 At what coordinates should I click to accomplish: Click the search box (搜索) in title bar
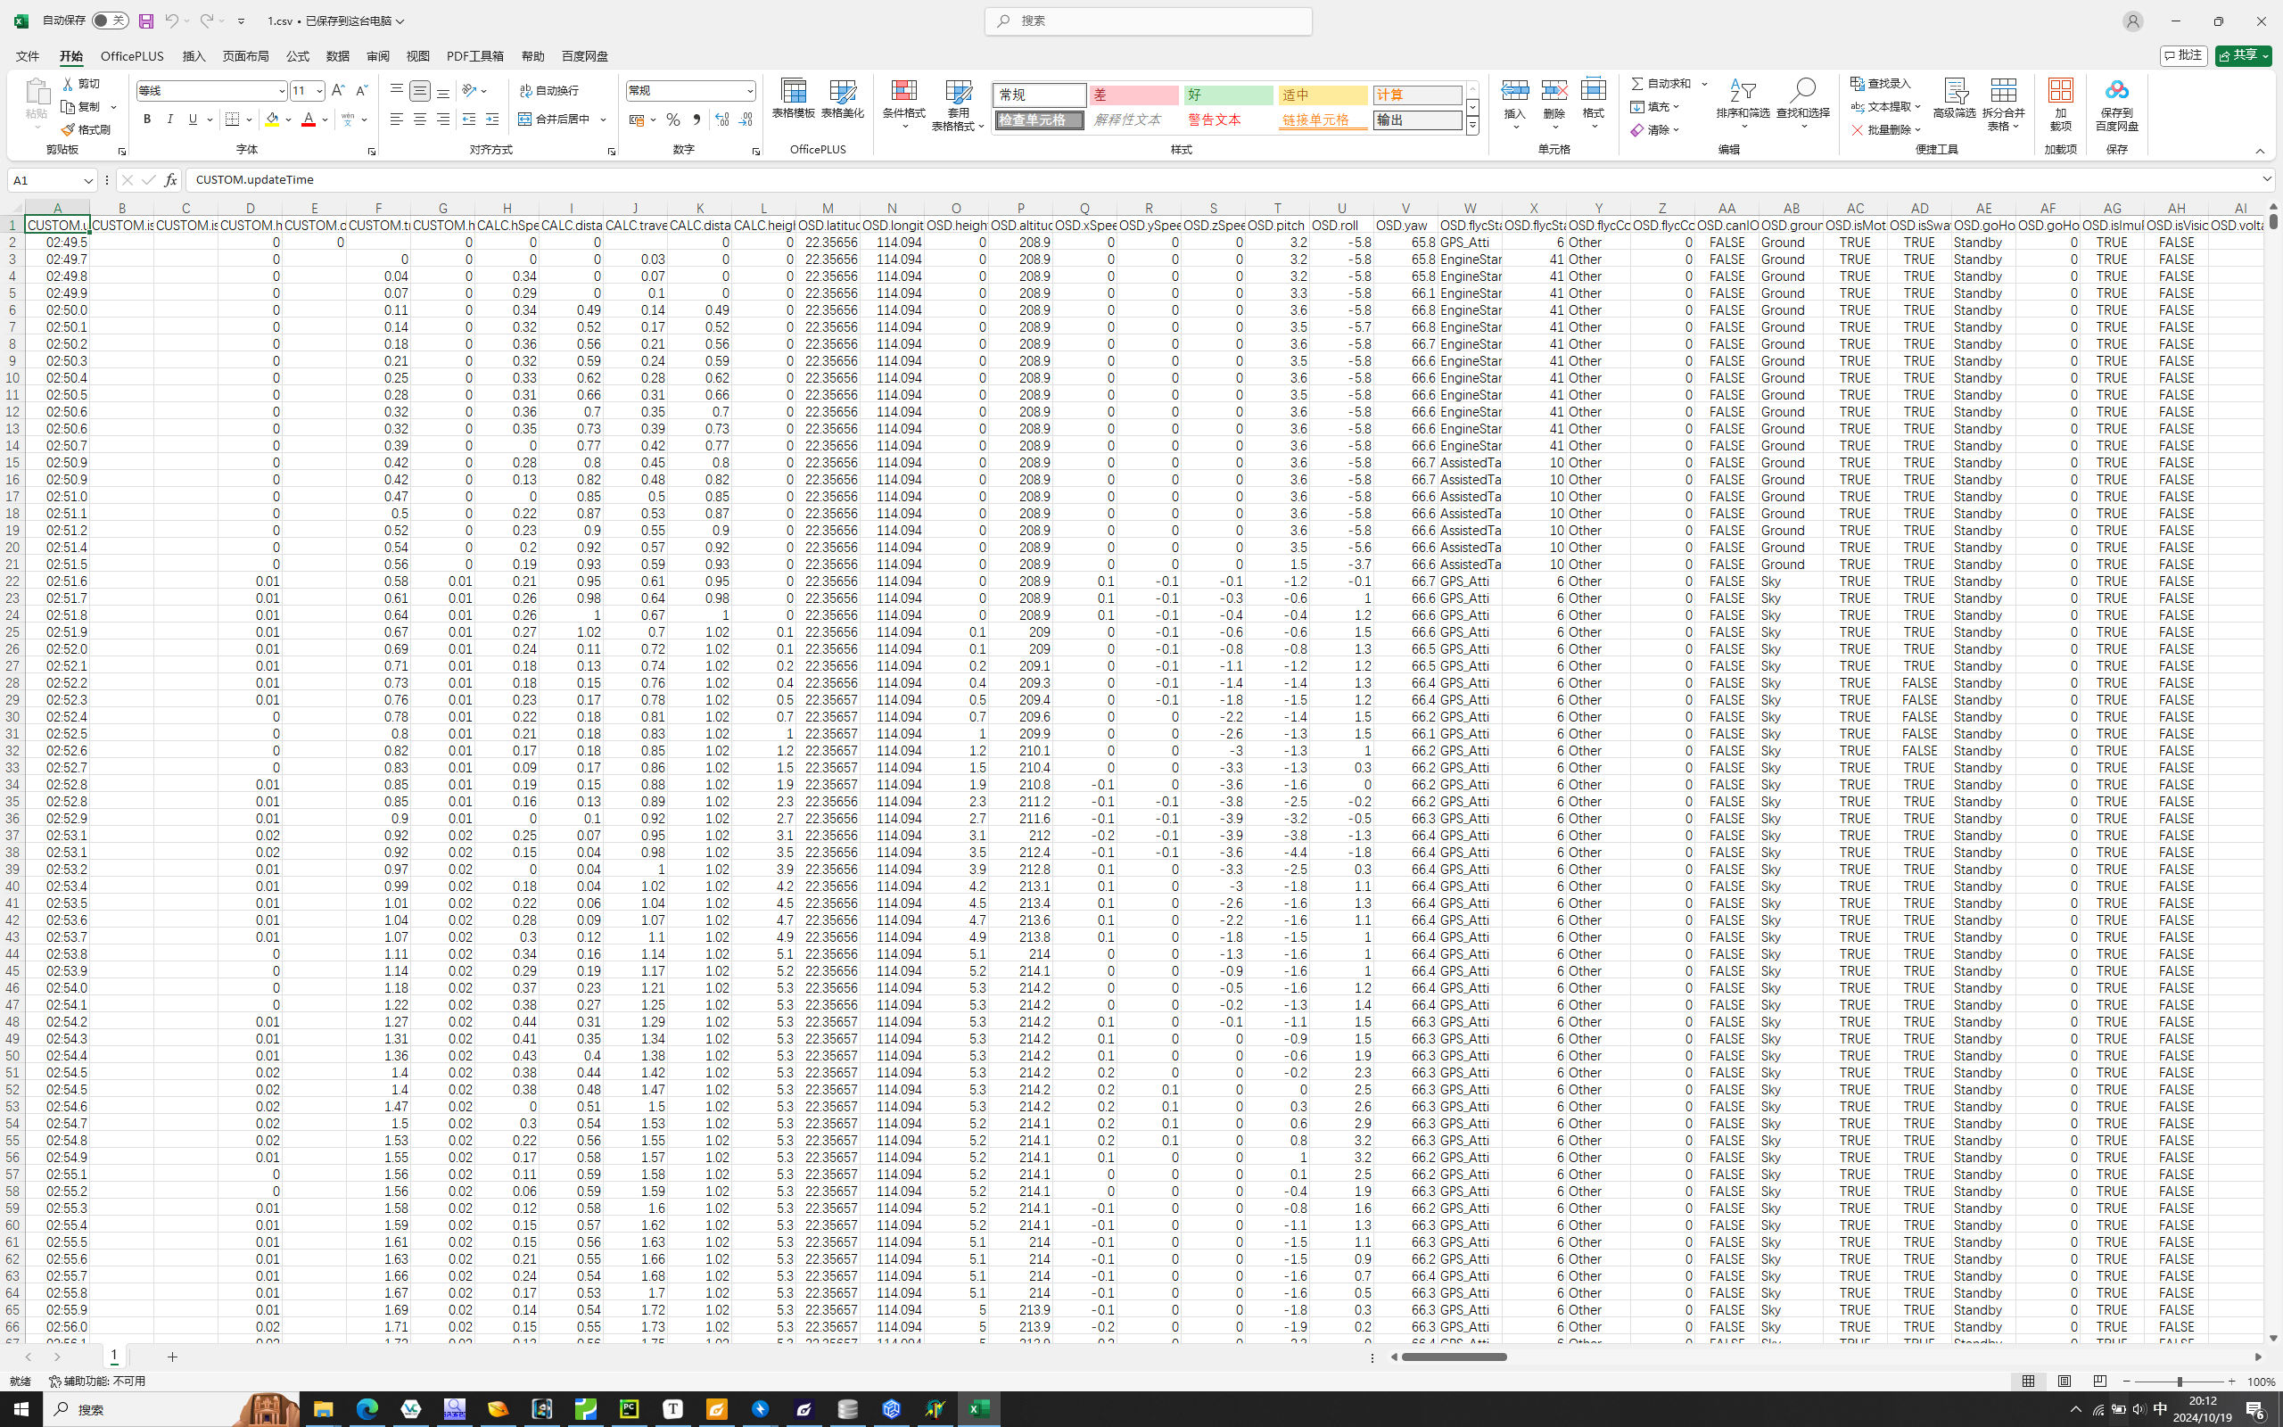(x=1148, y=21)
